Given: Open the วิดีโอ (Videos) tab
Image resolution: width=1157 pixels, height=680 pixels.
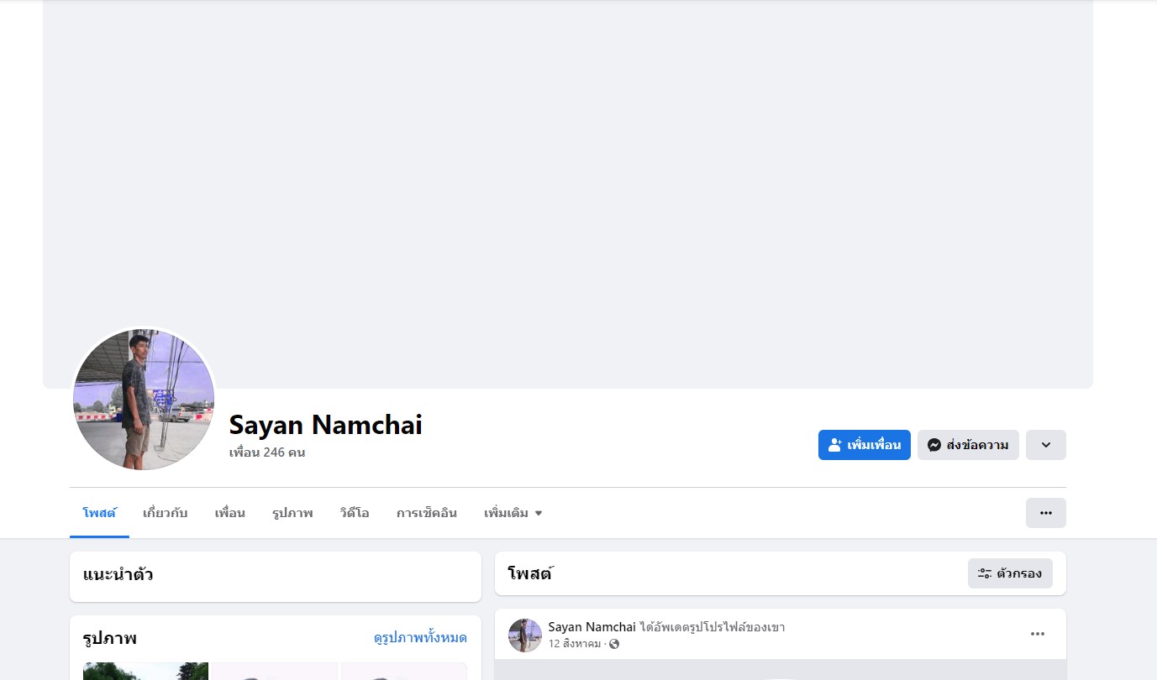Looking at the screenshot, I should click(x=355, y=513).
